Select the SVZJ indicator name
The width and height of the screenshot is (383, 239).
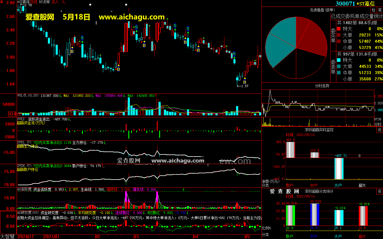21,119
